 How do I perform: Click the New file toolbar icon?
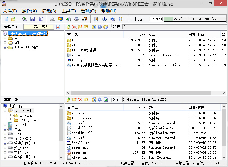pyautogui.click(x=6, y=19)
